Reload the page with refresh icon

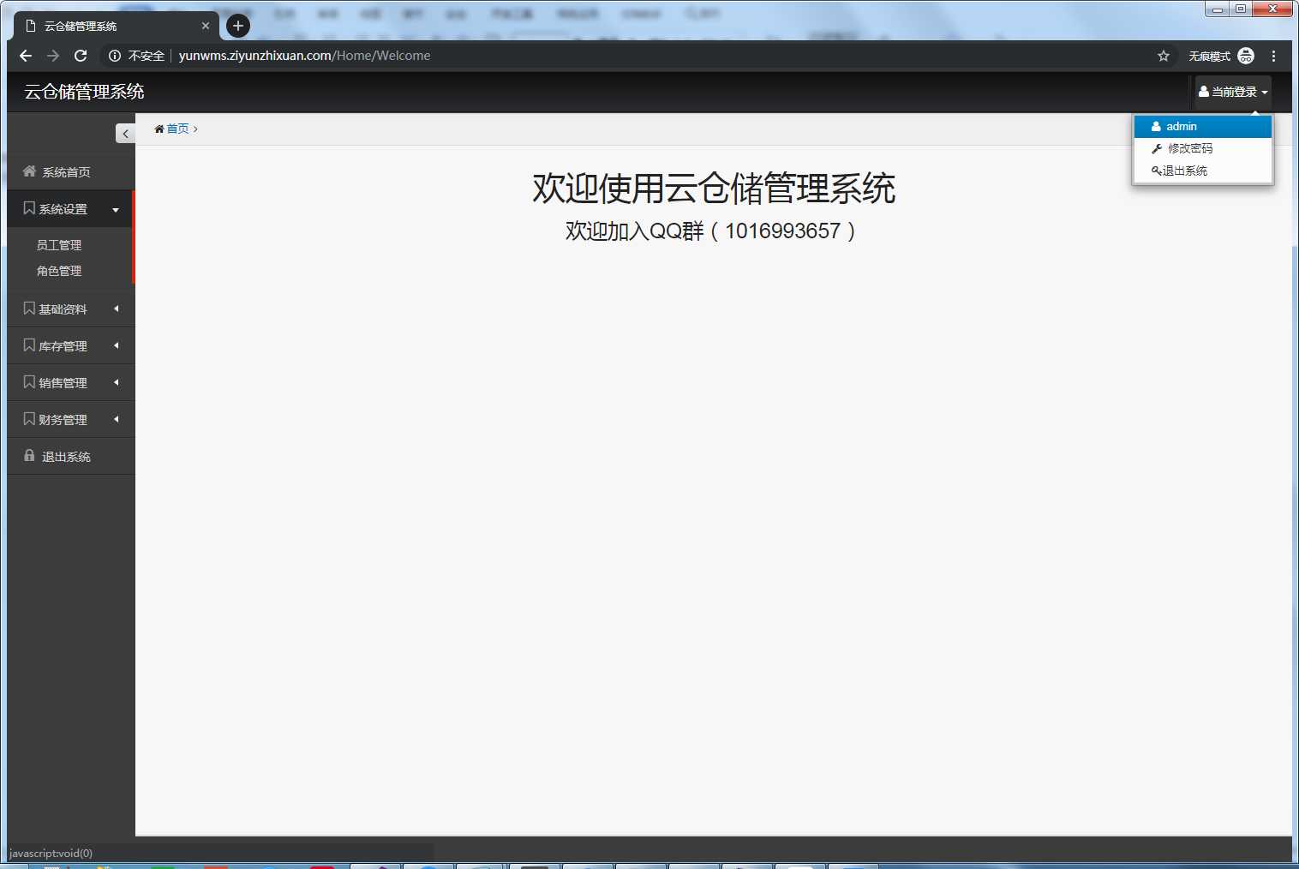81,56
